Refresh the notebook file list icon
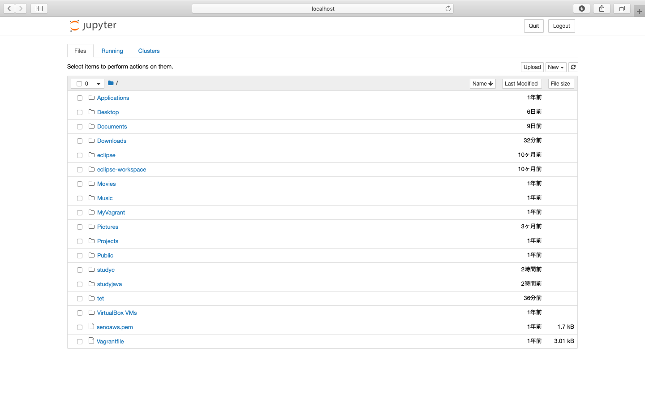The height and width of the screenshot is (403, 645). [x=573, y=67]
